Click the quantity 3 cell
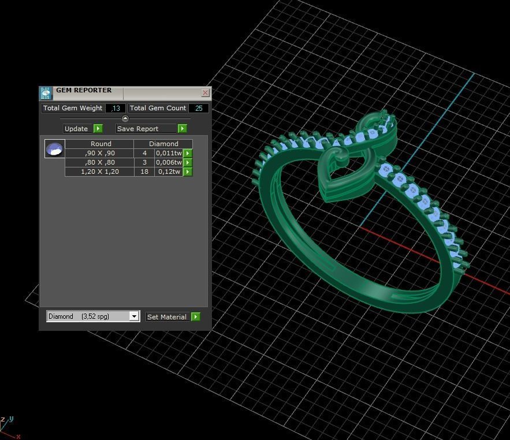 [x=144, y=162]
